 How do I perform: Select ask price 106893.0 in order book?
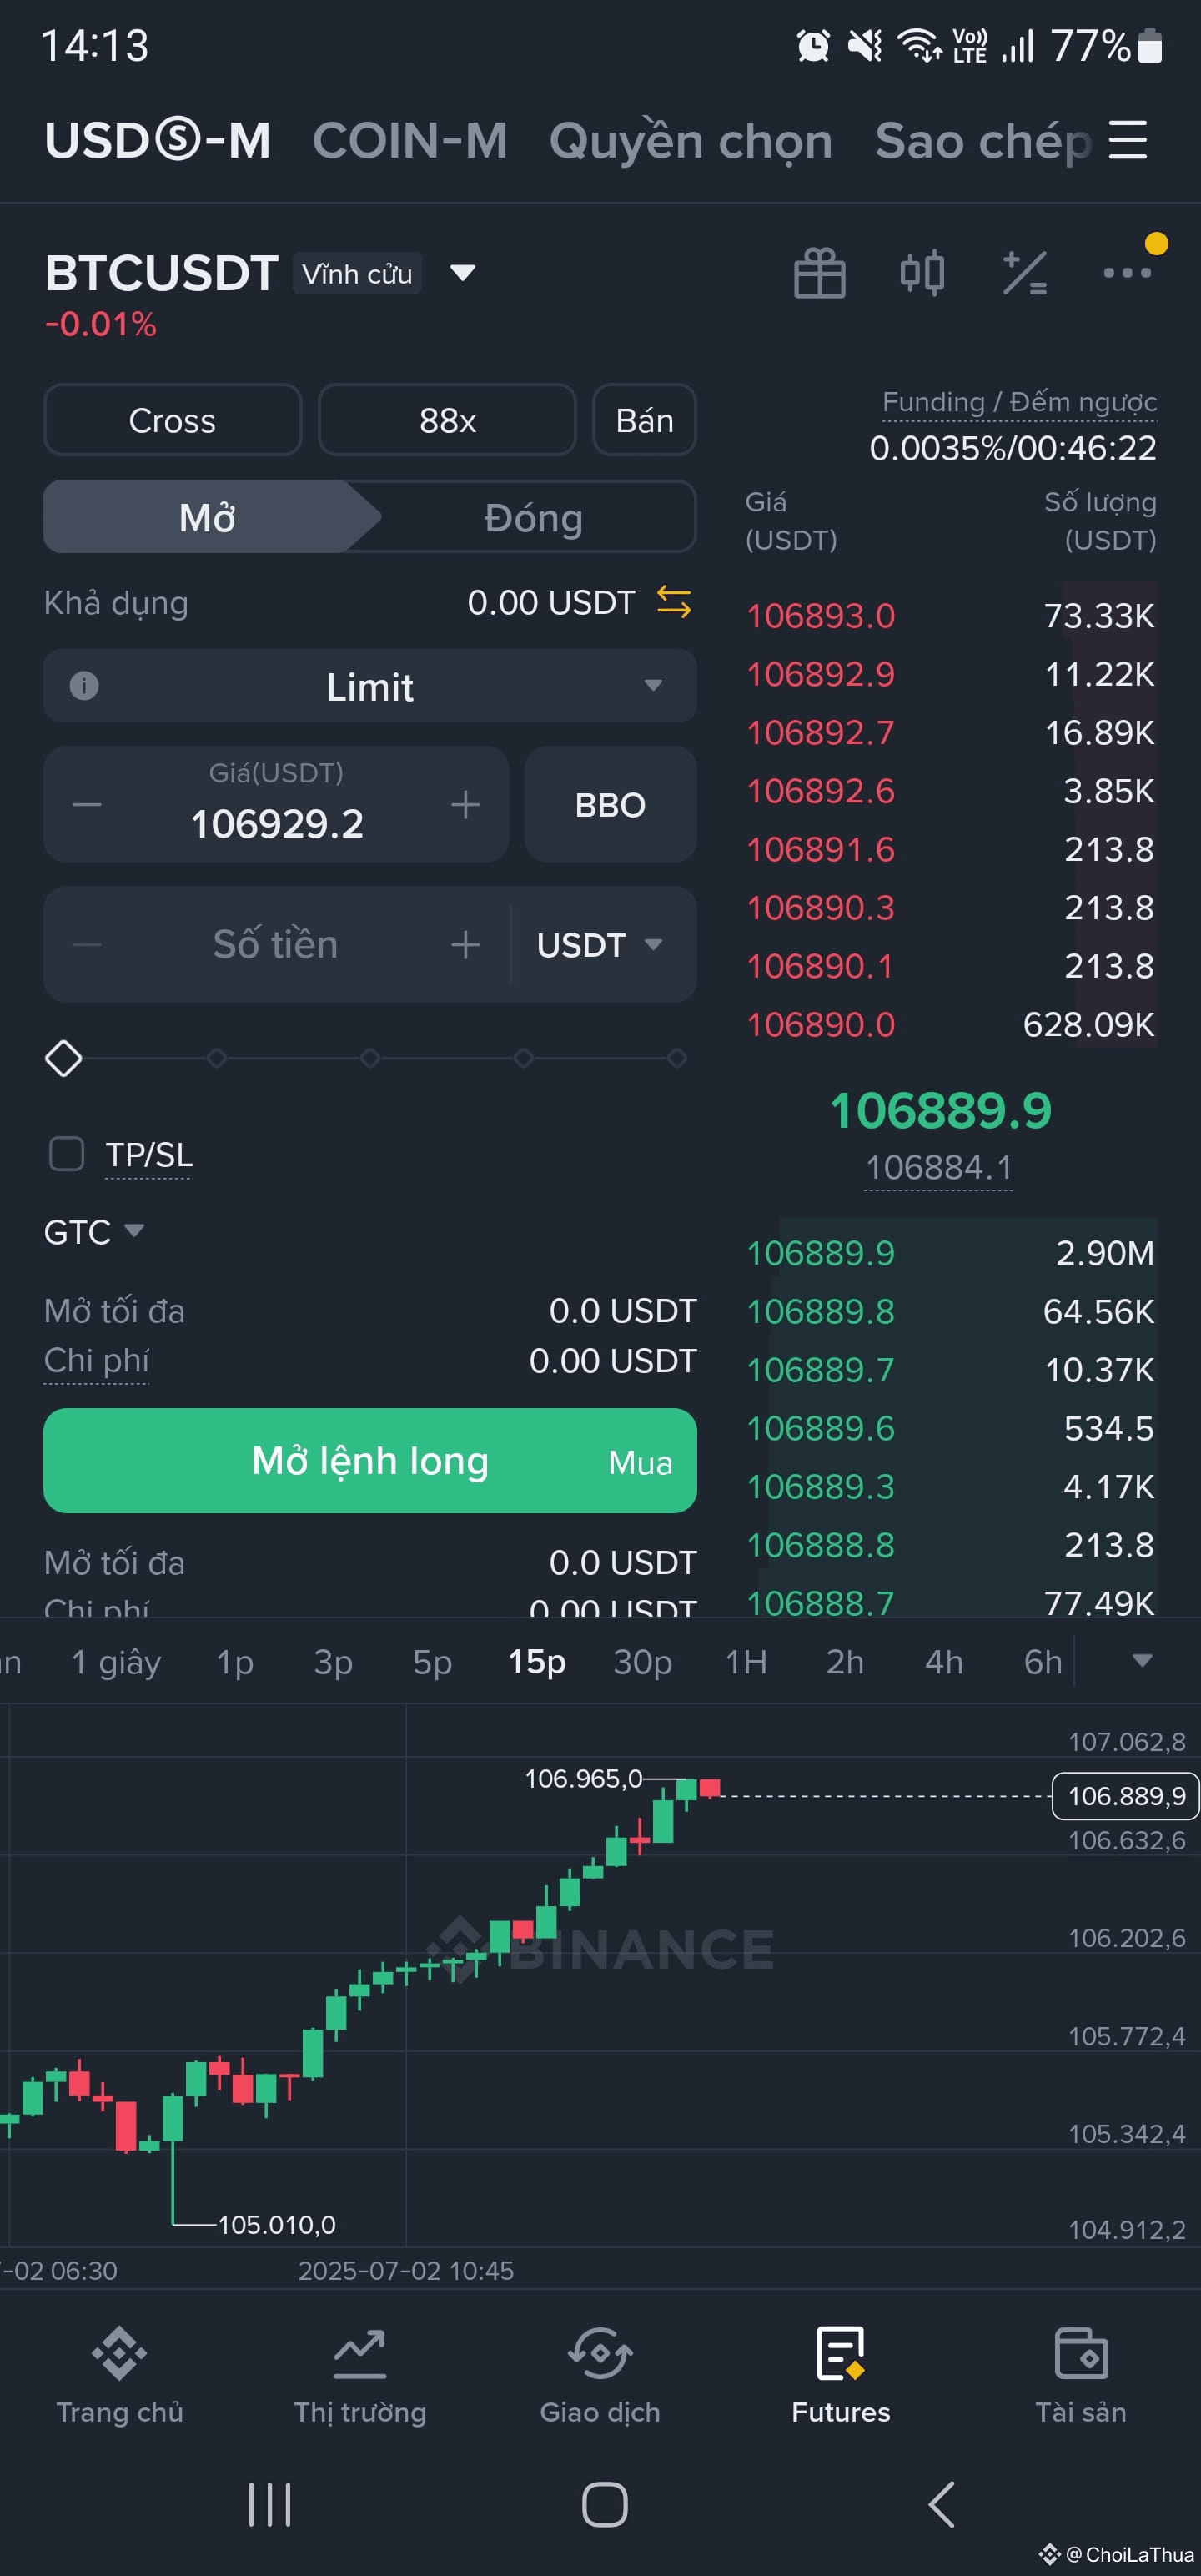click(x=821, y=615)
